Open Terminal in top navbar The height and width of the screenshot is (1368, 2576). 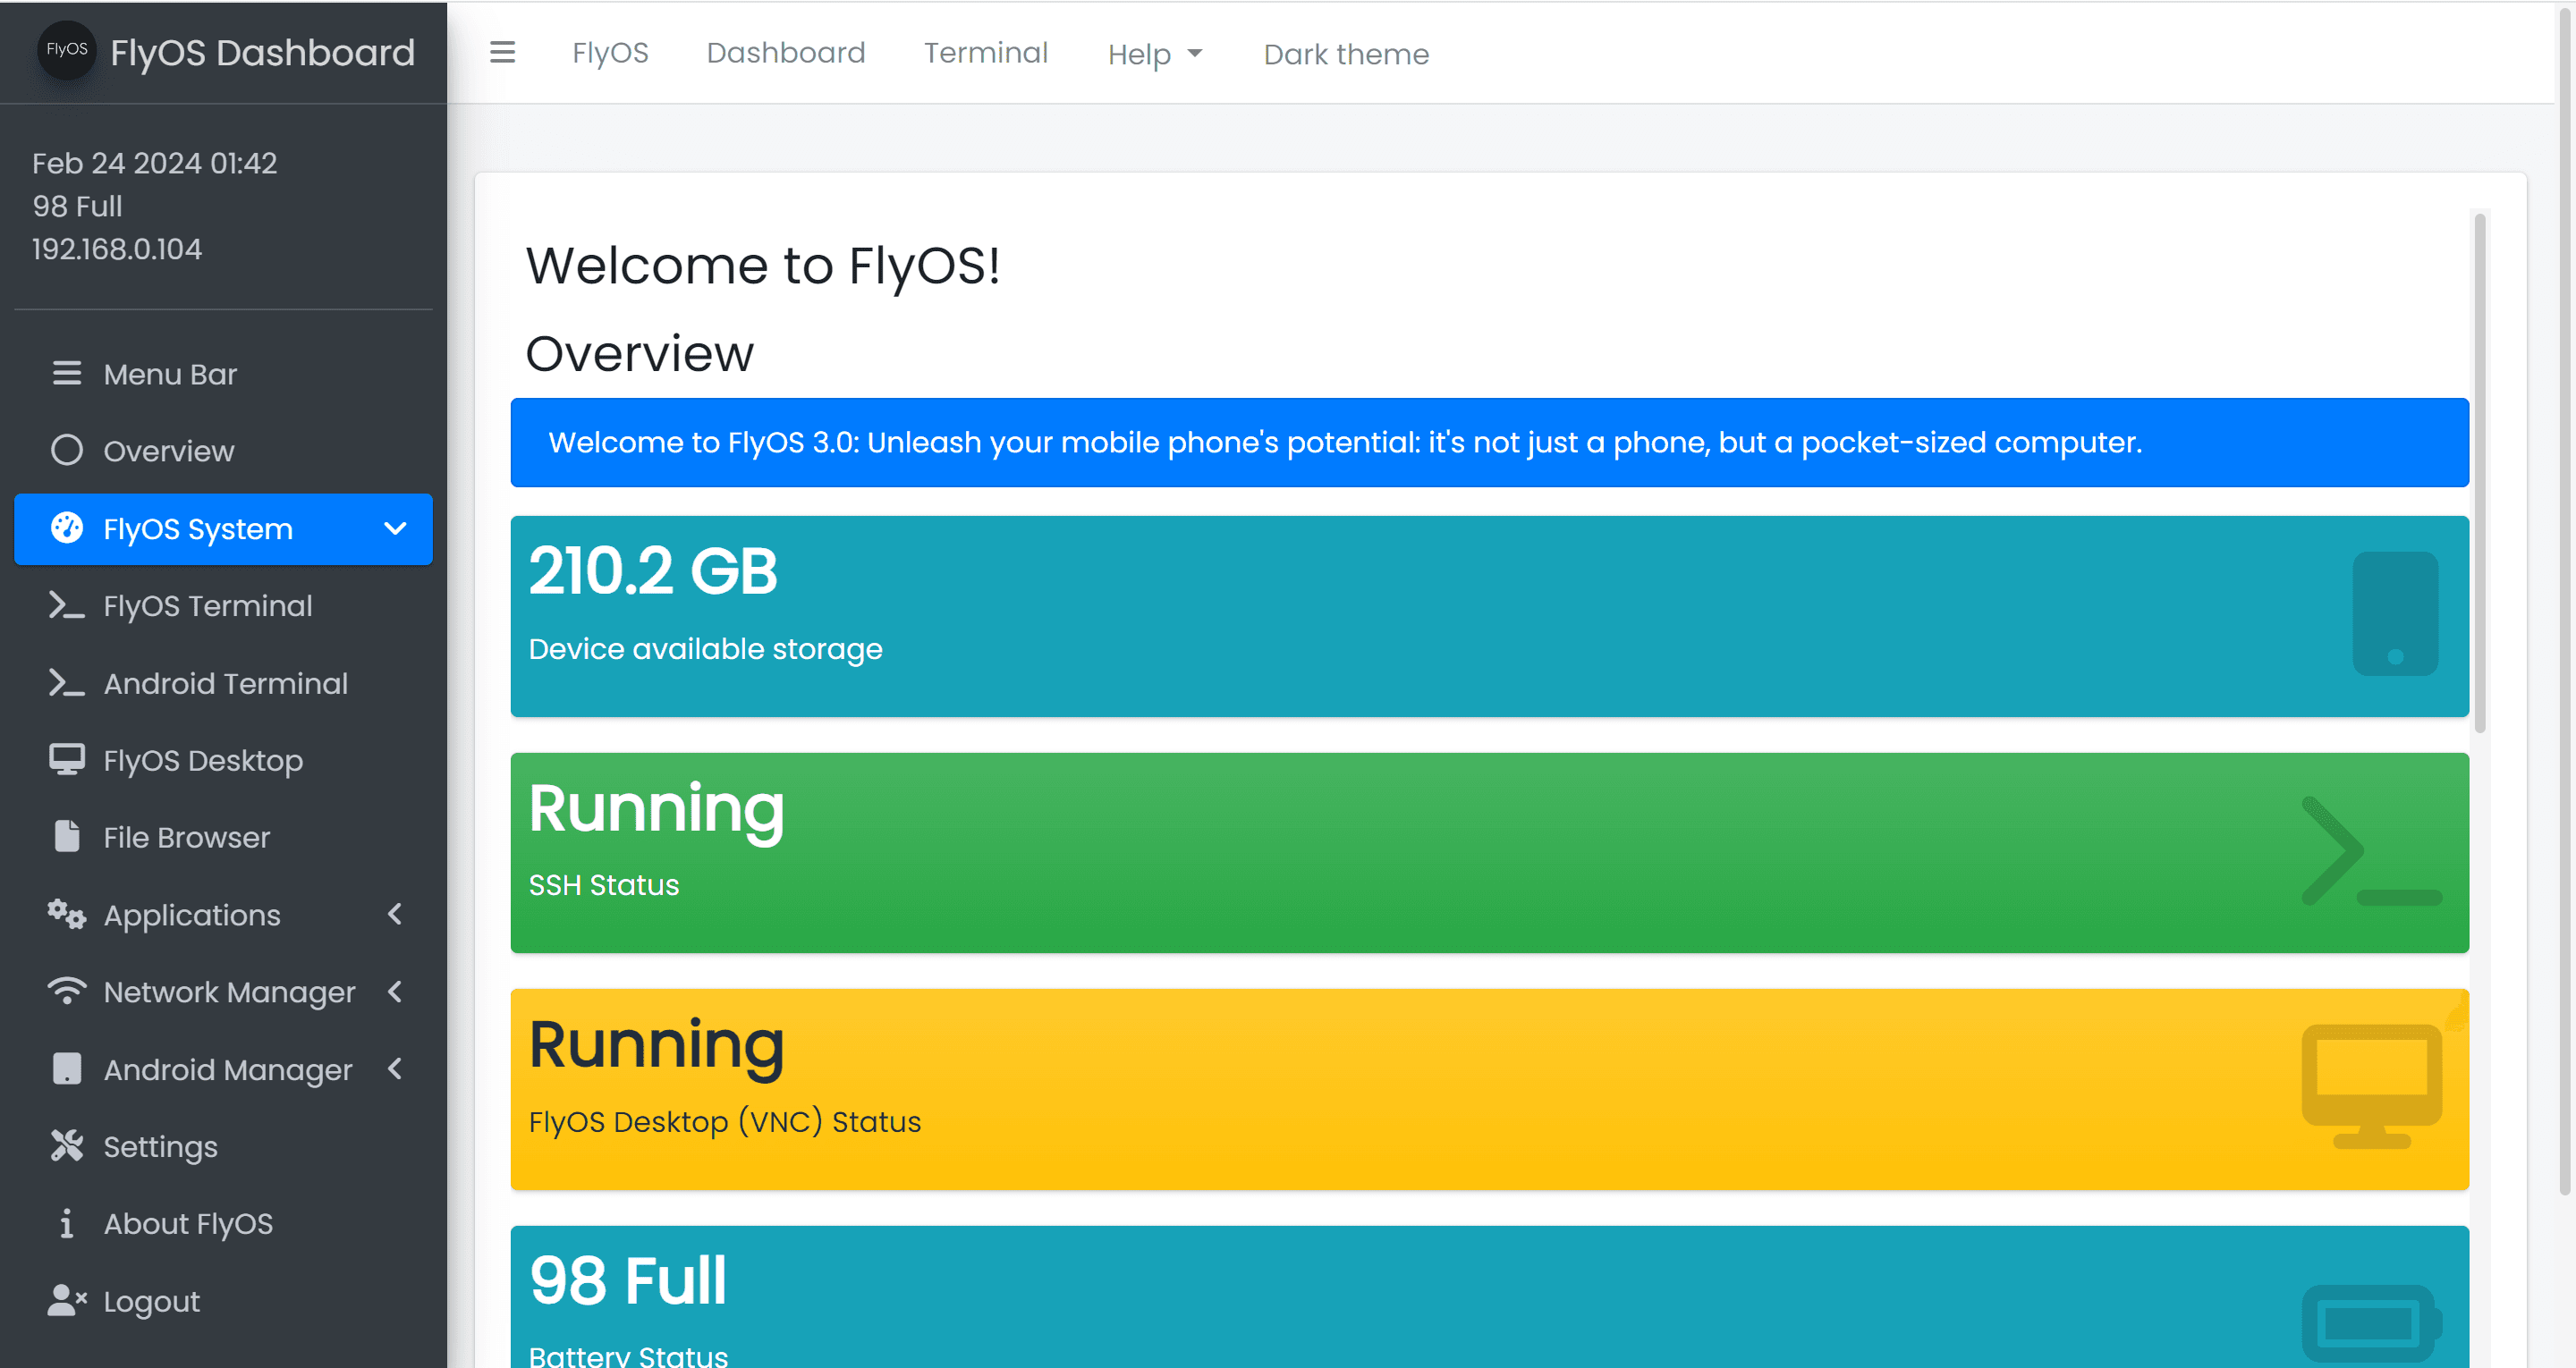pos(985,52)
